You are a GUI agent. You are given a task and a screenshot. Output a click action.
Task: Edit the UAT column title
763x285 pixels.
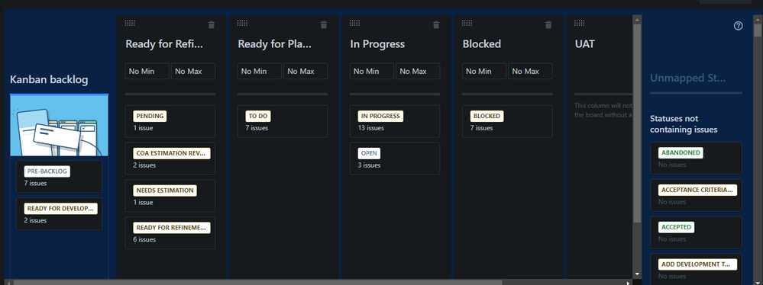(585, 44)
